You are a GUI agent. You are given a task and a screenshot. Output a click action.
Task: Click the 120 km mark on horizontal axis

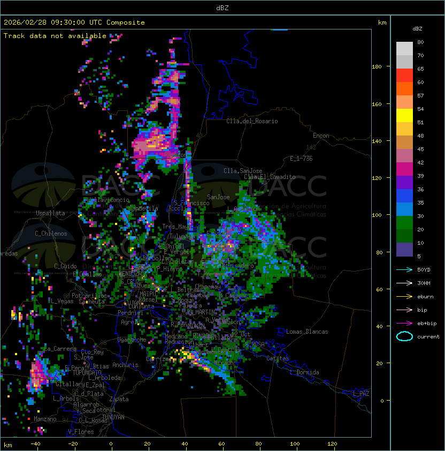(332, 444)
